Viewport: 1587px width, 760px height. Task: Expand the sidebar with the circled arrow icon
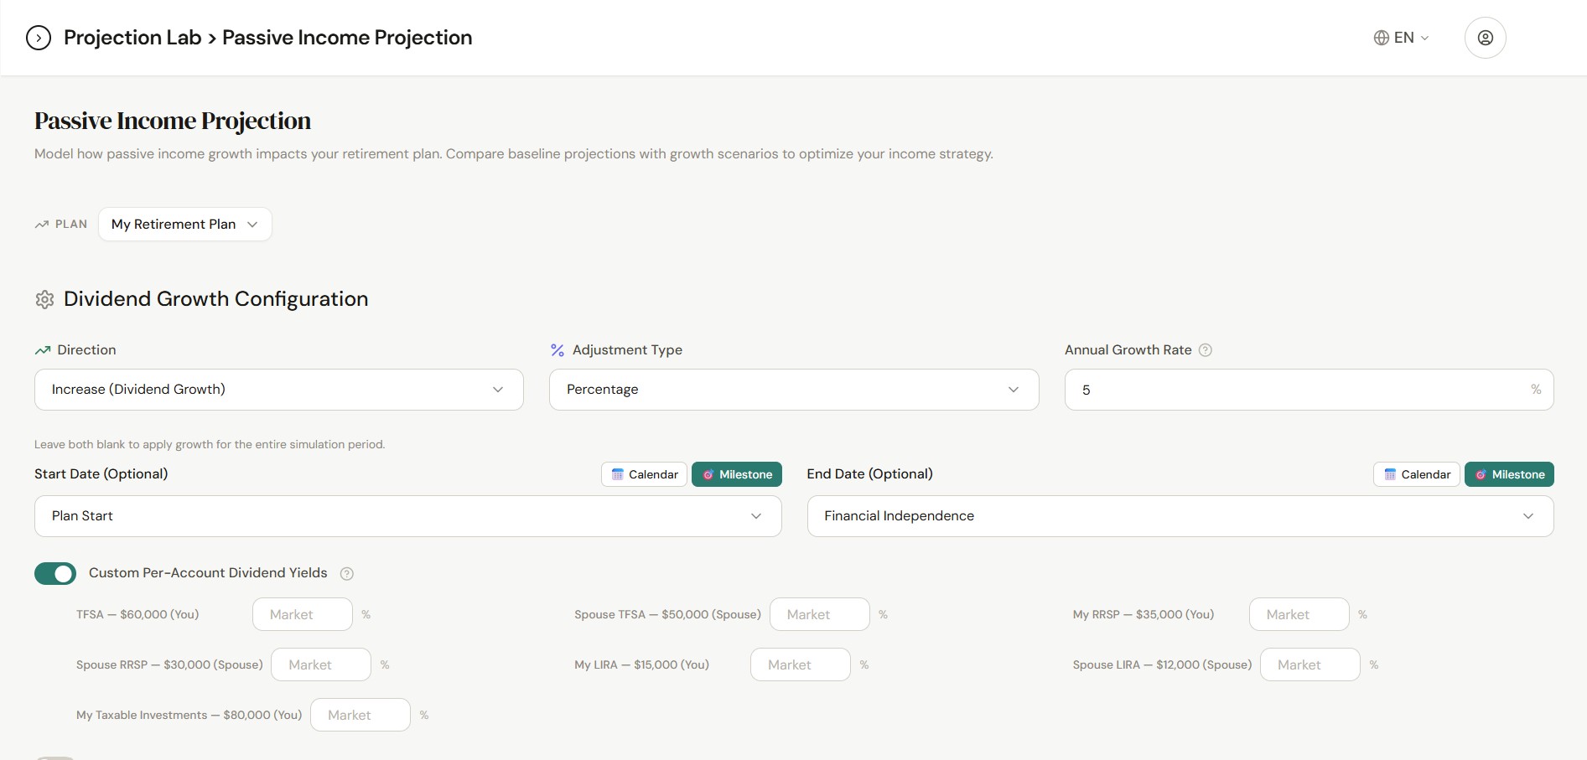(x=39, y=38)
